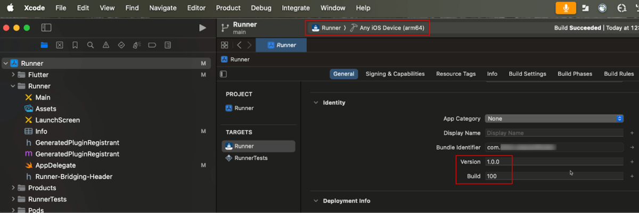Expand the RunnerTests folder
Screen dimensions: 639x213
(x=13, y=199)
